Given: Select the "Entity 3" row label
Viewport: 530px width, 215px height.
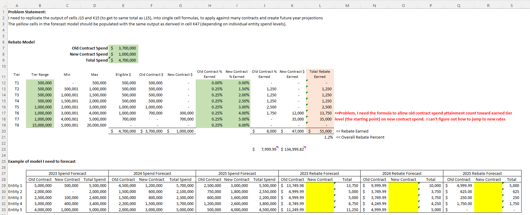Looking at the screenshot, I should click(15, 197).
